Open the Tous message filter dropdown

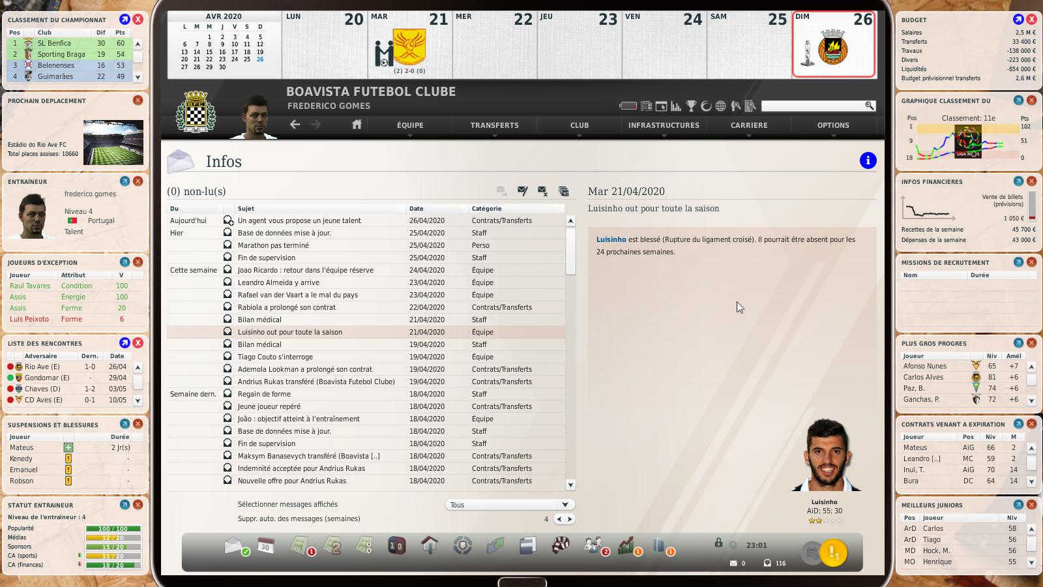pos(510,505)
